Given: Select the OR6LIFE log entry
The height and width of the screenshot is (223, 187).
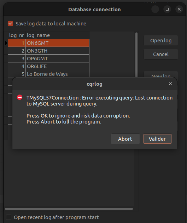Looking at the screenshot, I should (48, 66).
